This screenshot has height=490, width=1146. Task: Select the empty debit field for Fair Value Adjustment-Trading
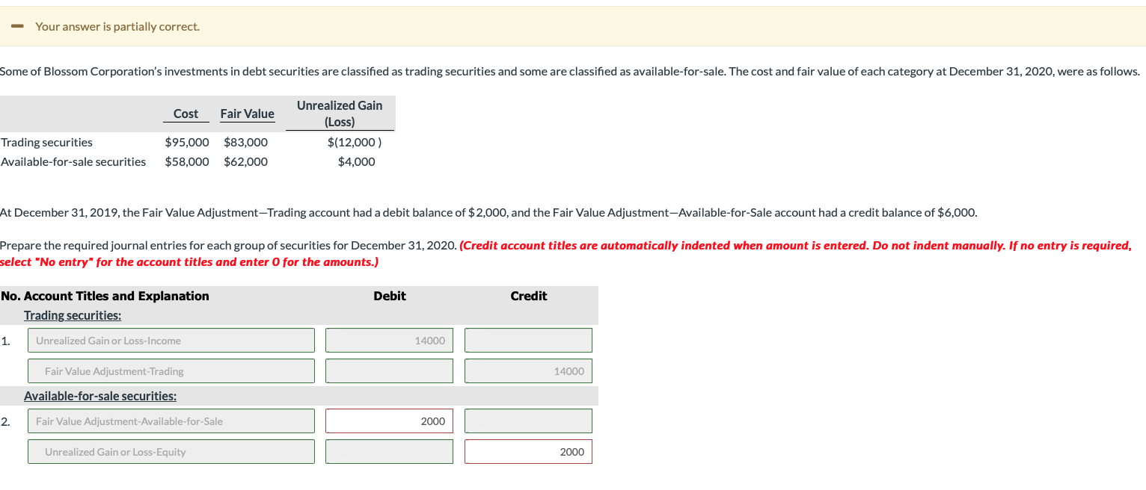tap(388, 370)
